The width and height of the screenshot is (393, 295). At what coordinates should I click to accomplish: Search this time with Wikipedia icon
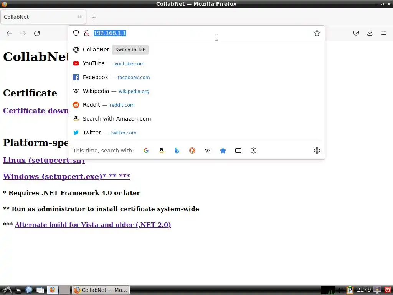tap(208, 151)
